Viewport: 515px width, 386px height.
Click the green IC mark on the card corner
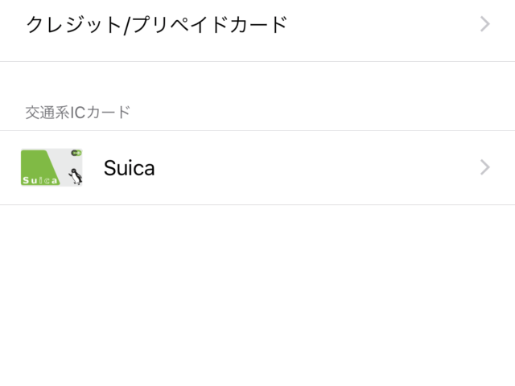point(76,153)
